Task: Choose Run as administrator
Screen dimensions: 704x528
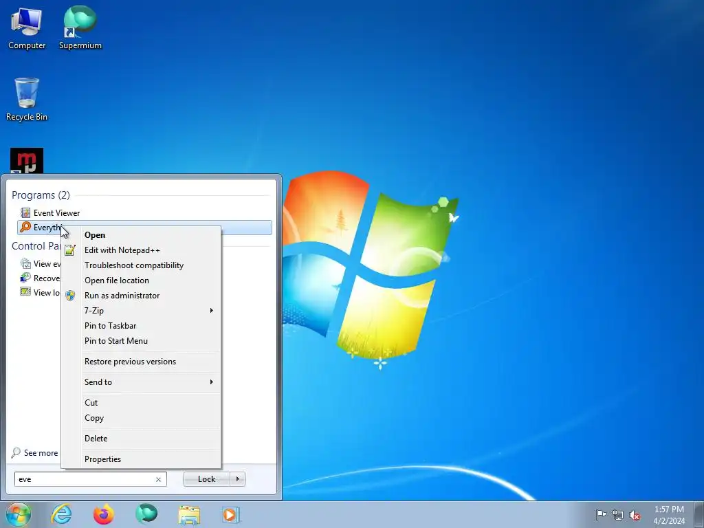Action: pyautogui.click(x=141, y=296)
